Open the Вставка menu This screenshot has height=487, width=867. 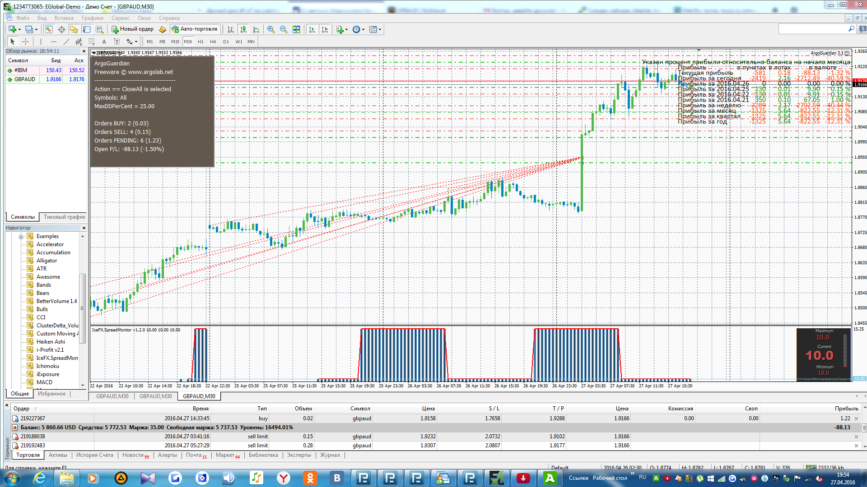tap(64, 18)
